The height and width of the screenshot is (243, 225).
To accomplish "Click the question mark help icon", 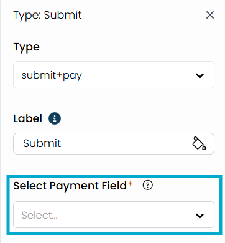I will (x=148, y=185).
